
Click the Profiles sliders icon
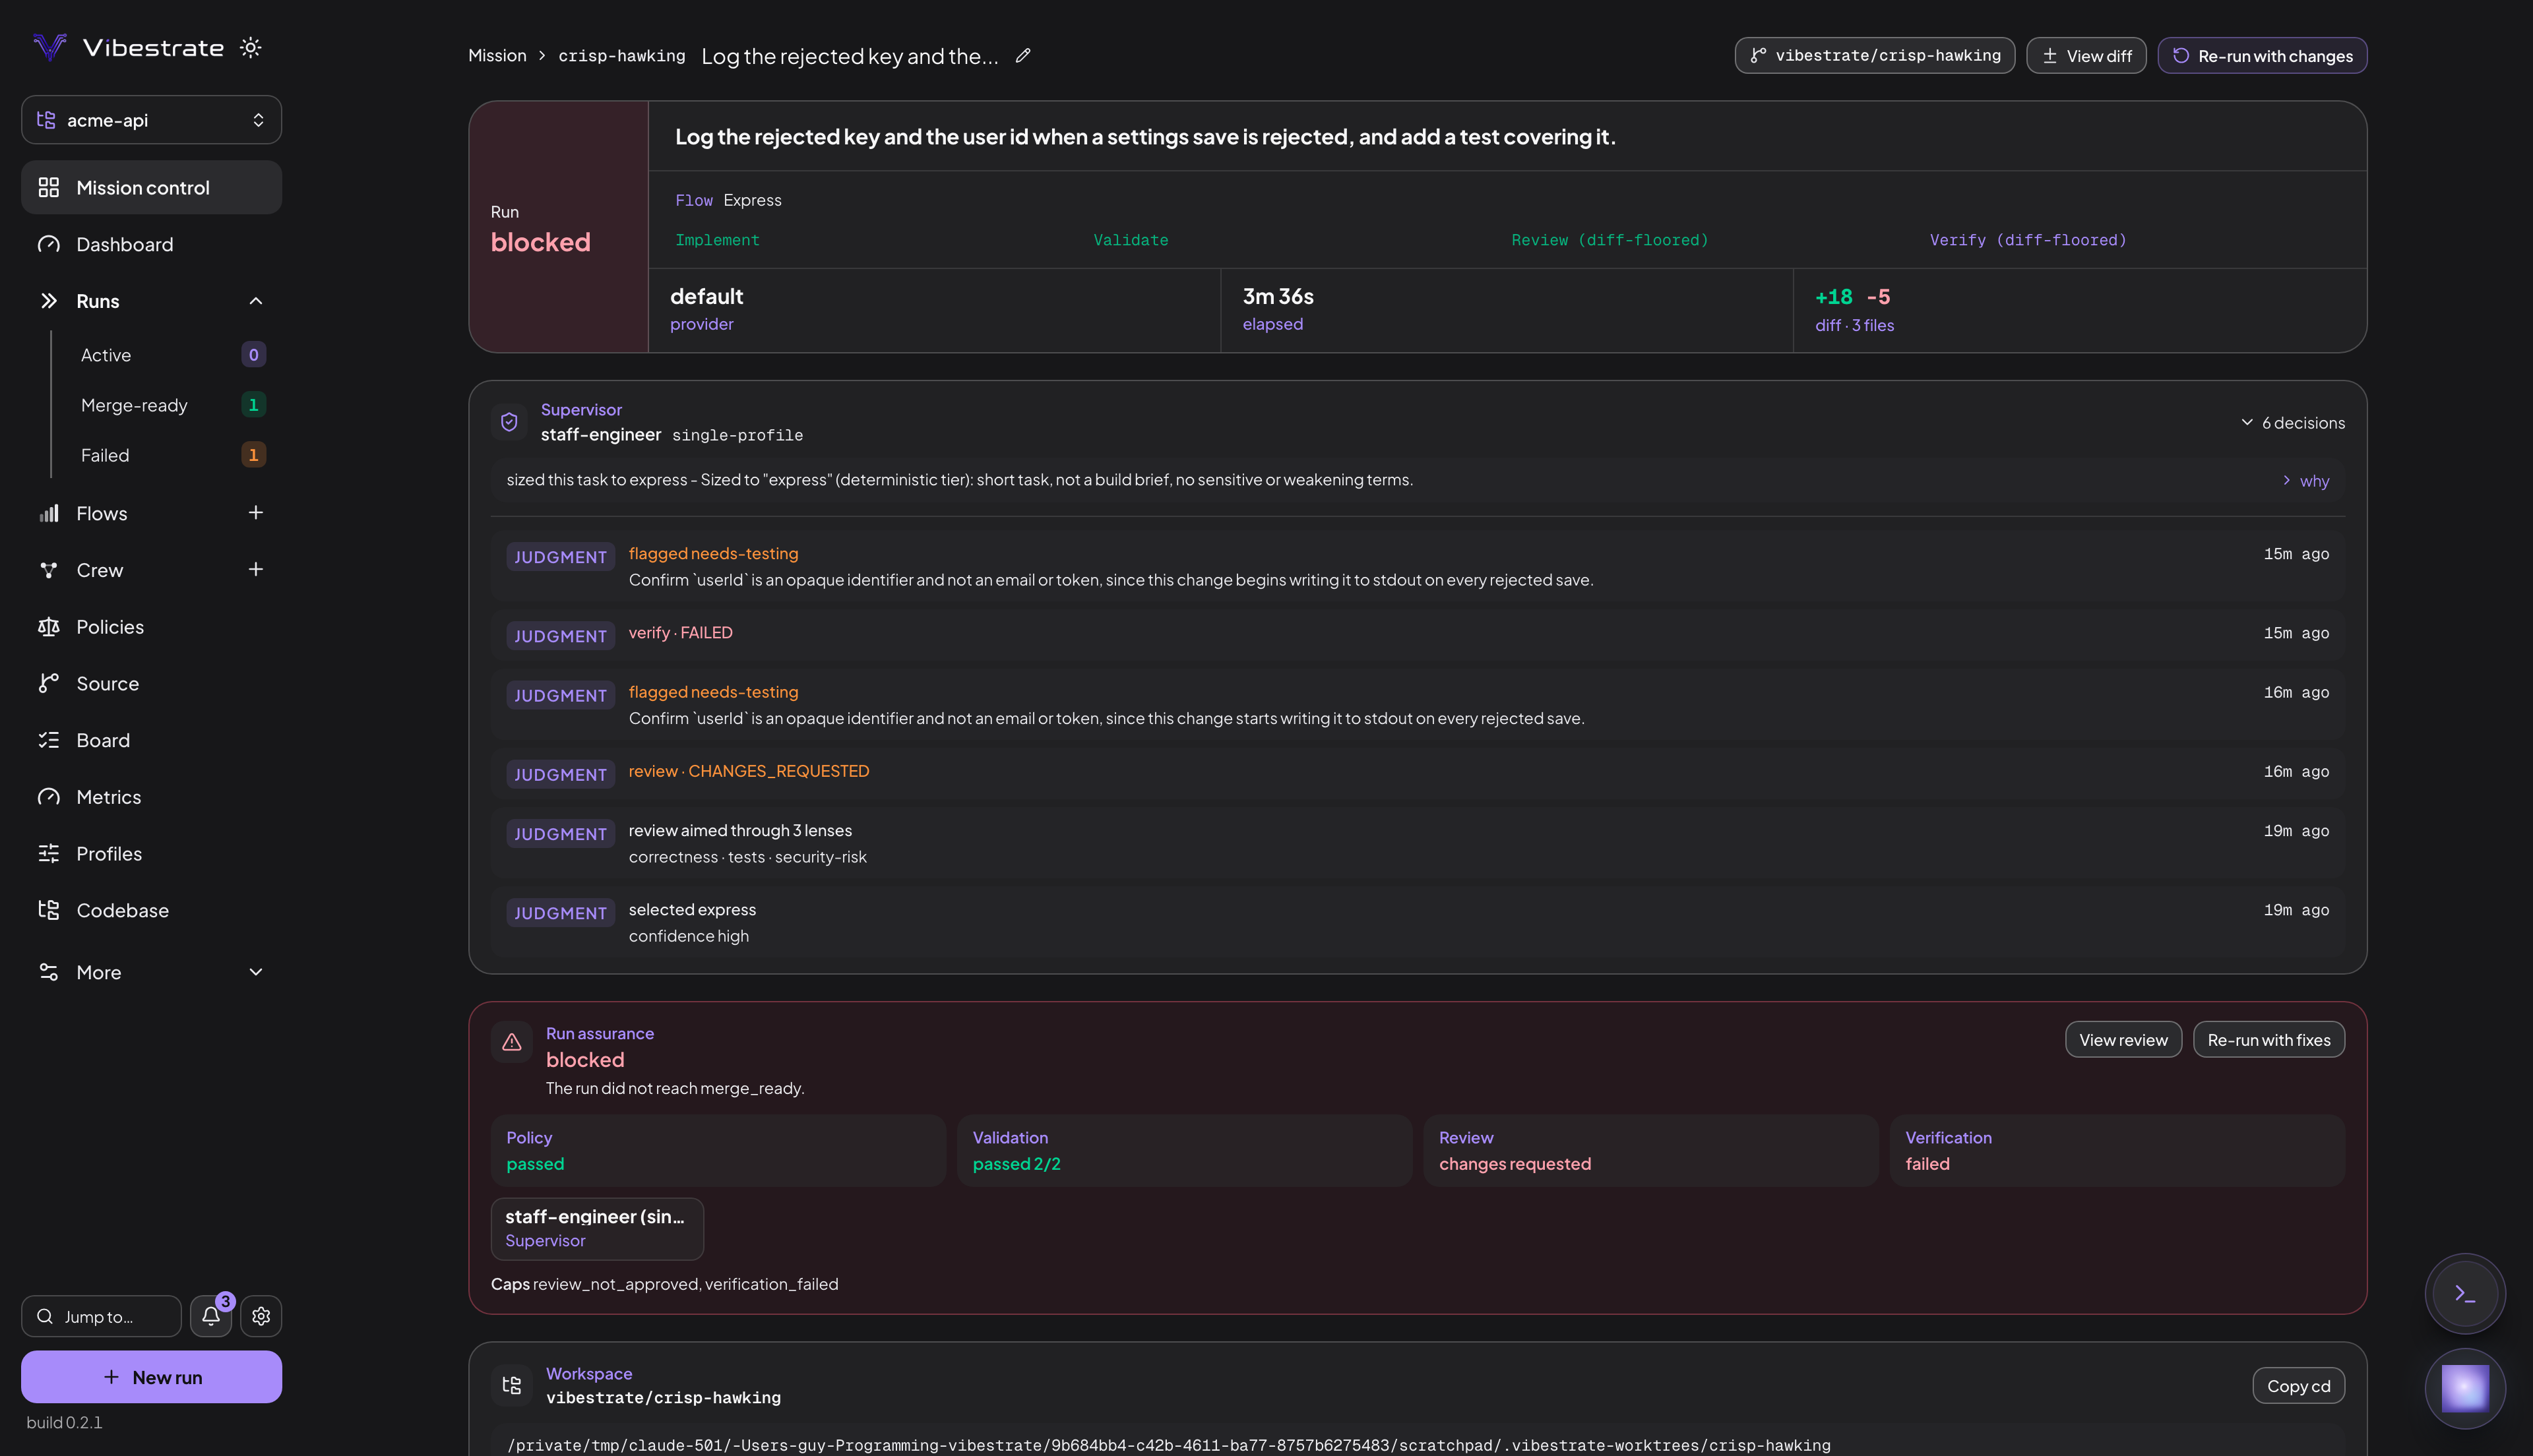tap(48, 853)
